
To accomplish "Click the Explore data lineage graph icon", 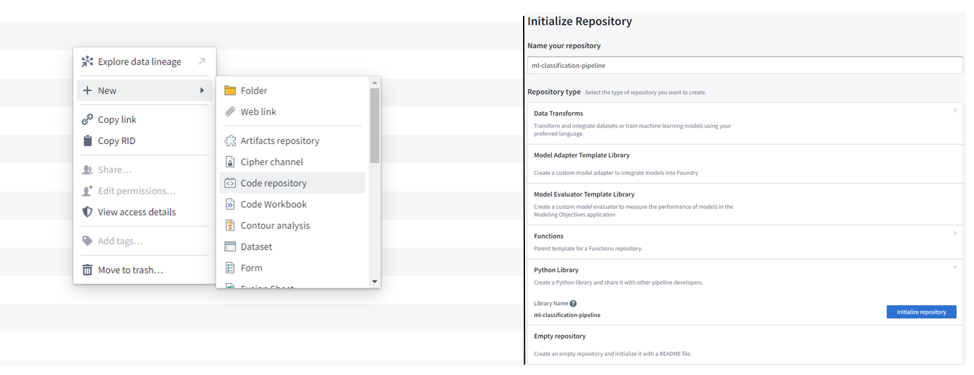I will (x=87, y=61).
